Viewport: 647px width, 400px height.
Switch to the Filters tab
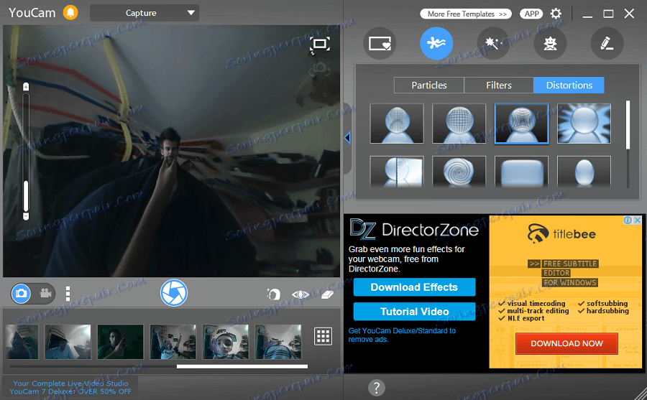(499, 85)
